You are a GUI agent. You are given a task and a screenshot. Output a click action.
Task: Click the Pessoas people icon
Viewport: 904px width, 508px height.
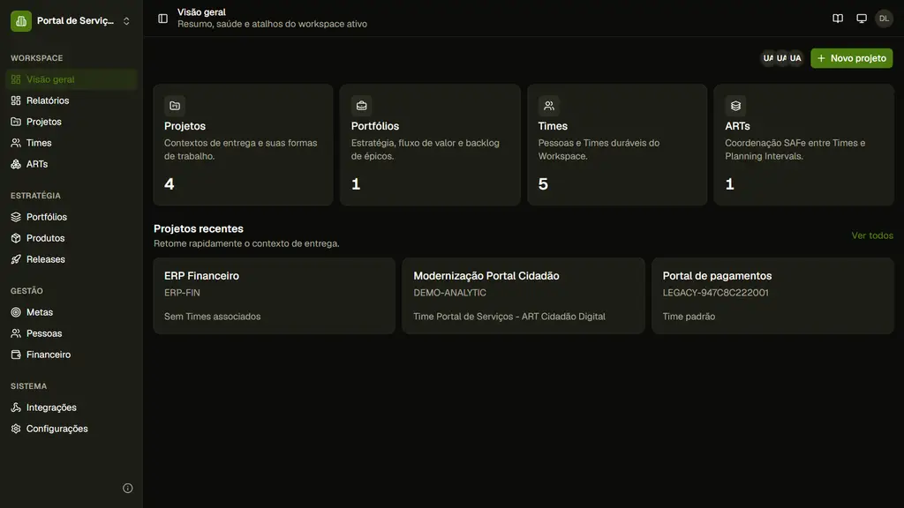16,333
